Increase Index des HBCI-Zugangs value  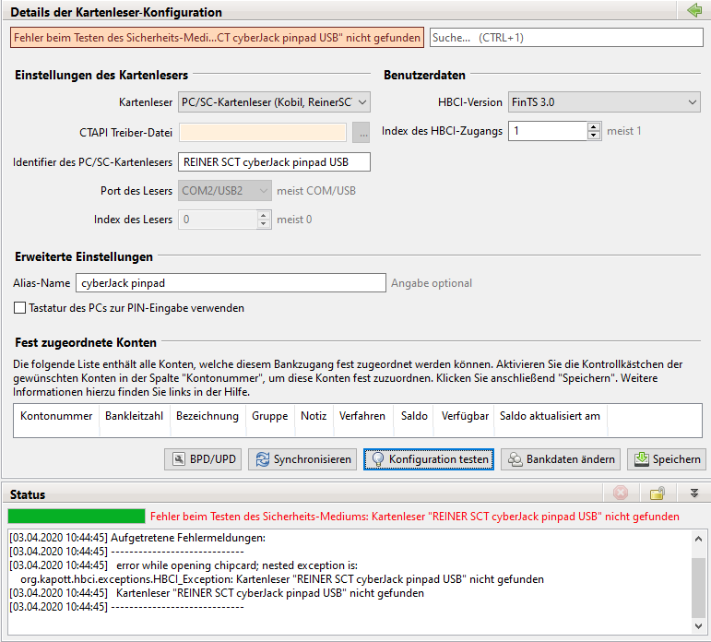(x=594, y=126)
